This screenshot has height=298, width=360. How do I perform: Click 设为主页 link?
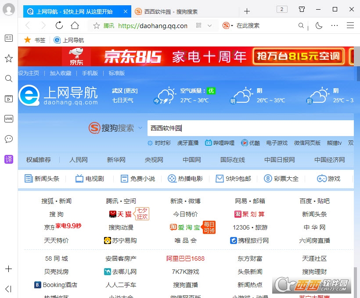tap(29, 73)
